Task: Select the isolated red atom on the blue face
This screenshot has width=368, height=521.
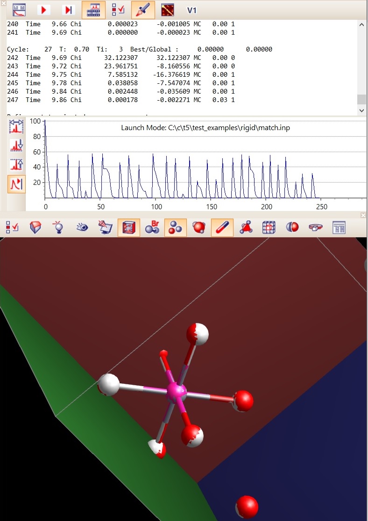Action: click(247, 507)
